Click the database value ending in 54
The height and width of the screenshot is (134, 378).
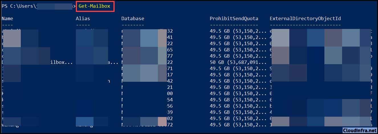147,100
